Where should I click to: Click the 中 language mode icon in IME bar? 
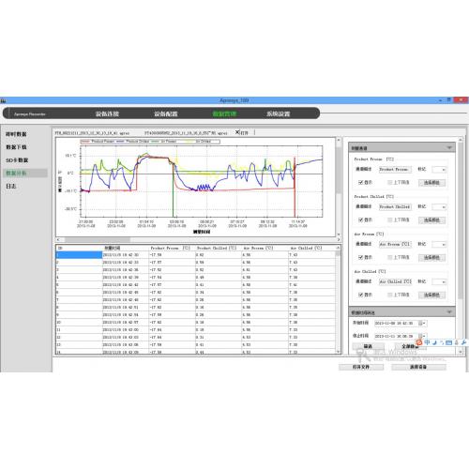[427, 342]
